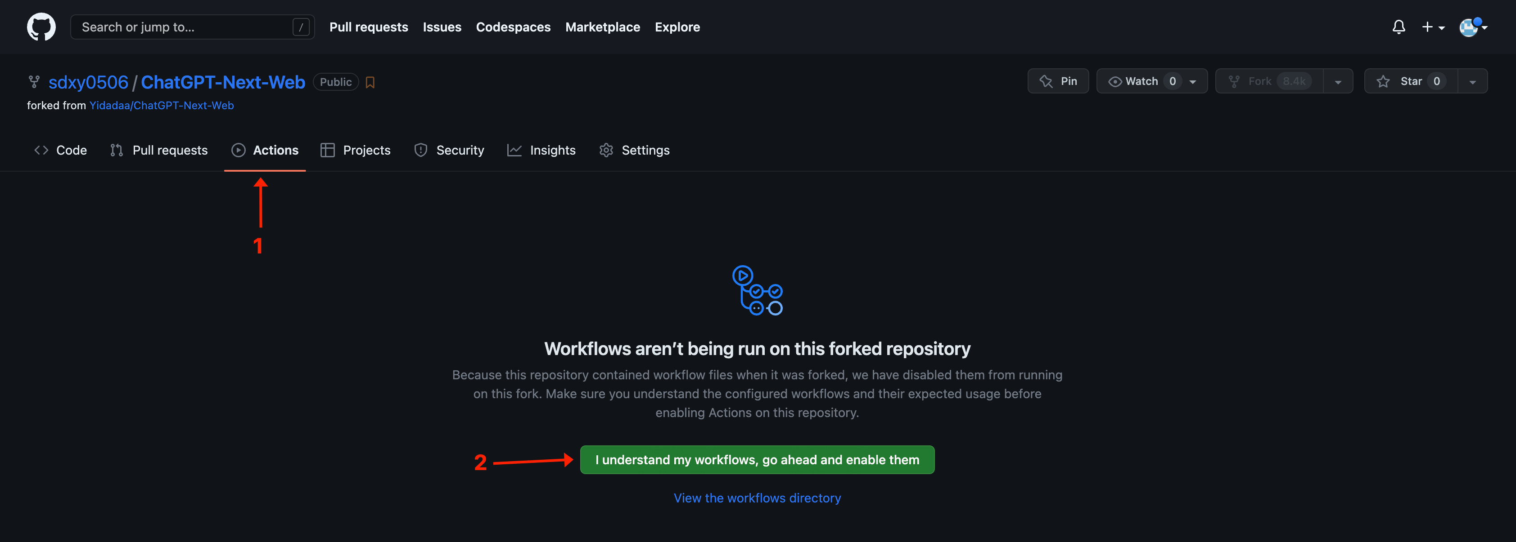Click the Insights graph icon
The width and height of the screenshot is (1516, 542).
click(514, 151)
